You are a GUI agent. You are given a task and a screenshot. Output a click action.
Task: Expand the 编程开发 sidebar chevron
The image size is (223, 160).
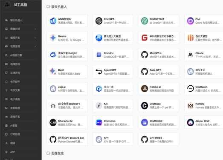coord(35,38)
